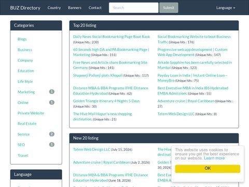Open 60 Seconds high DA and PA listing
This screenshot has width=249, height=187.
point(111,52)
